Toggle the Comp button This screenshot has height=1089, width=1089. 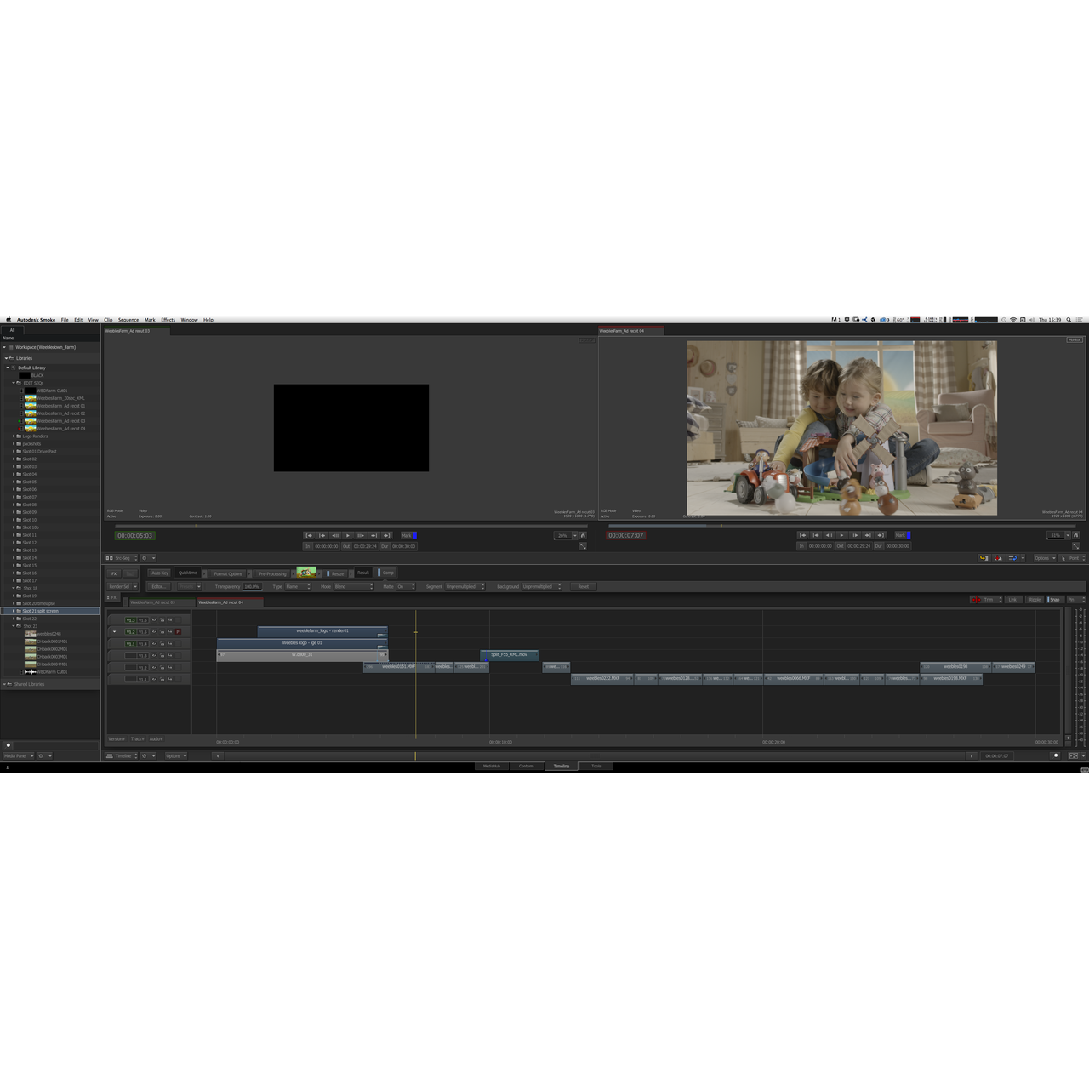pos(387,573)
